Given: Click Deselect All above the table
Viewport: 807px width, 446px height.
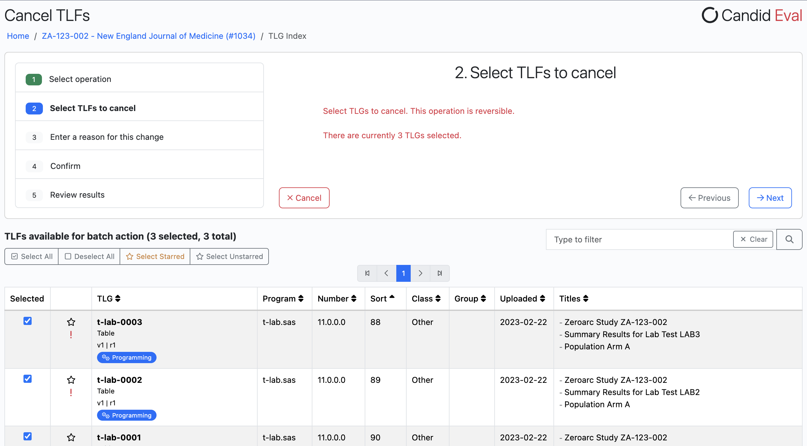Looking at the screenshot, I should (89, 256).
